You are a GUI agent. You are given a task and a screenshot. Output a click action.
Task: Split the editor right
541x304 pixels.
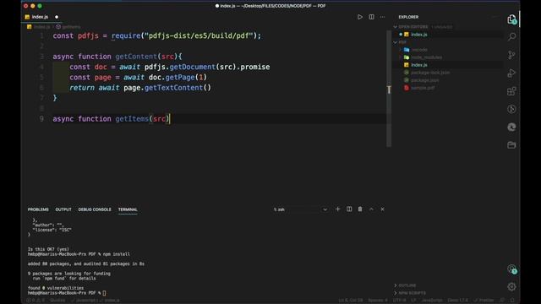coord(371,17)
